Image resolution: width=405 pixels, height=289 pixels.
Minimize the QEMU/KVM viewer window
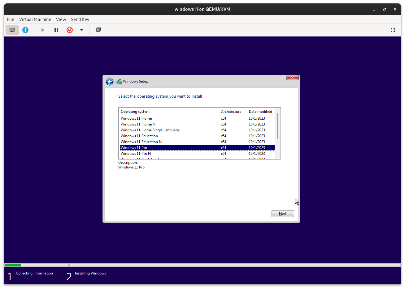[x=374, y=9]
